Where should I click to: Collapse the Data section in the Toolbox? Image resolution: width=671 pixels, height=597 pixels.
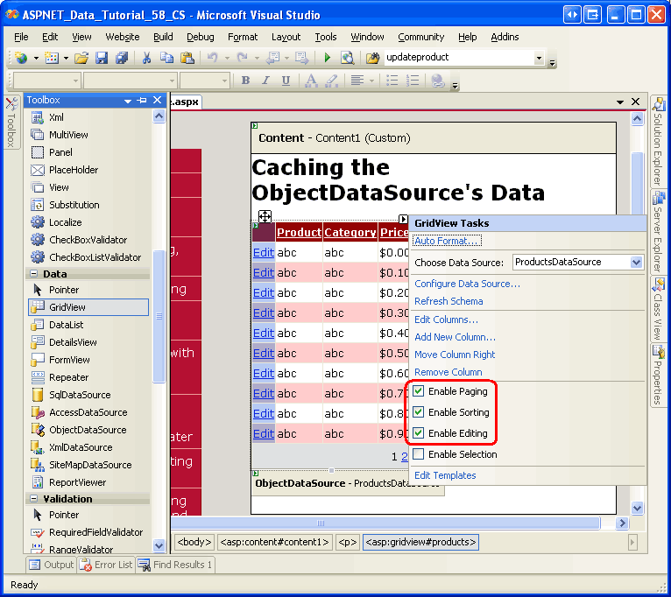point(32,274)
